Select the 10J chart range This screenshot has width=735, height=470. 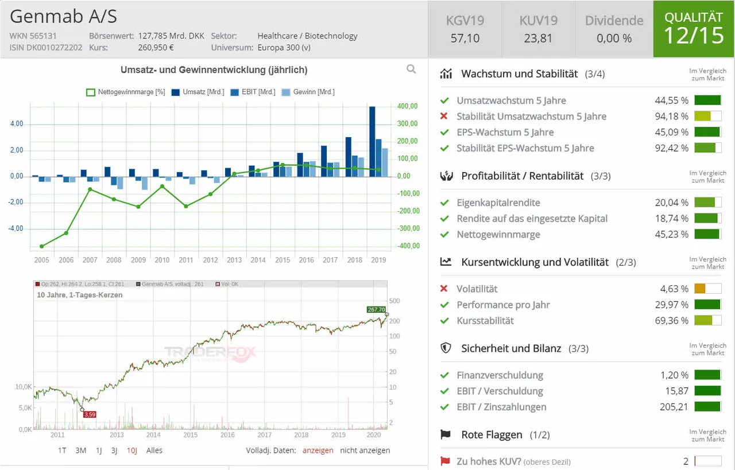click(132, 450)
